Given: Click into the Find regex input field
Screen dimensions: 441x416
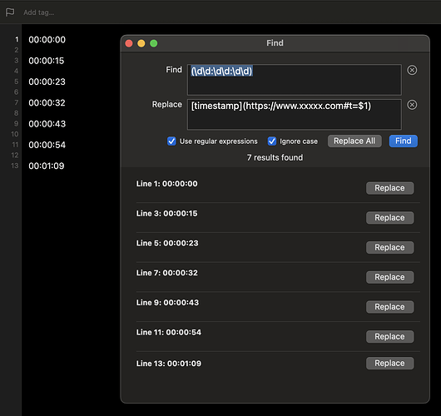Looking at the screenshot, I should coord(295,80).
